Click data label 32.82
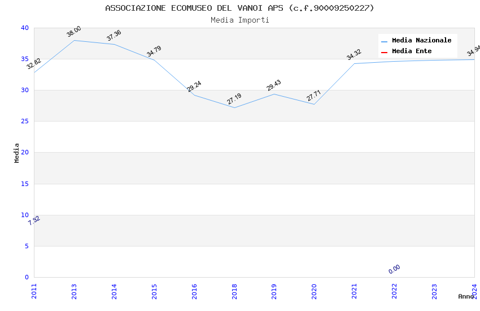Image resolution: width=480 pixels, height=311 pixels. [34, 63]
